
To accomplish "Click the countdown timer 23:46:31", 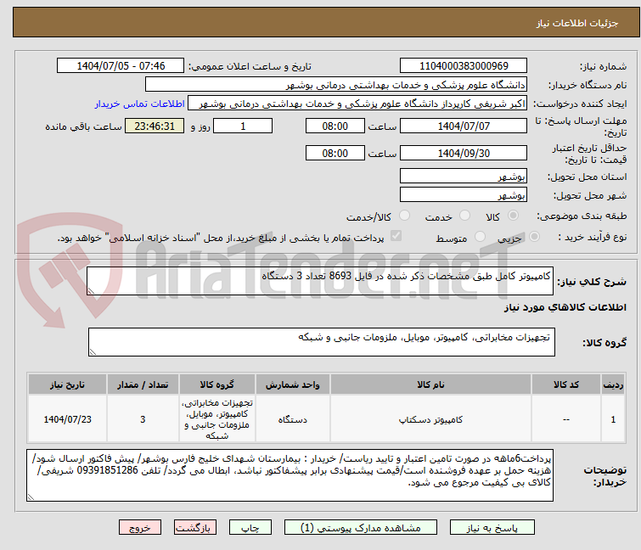I will click(155, 126).
